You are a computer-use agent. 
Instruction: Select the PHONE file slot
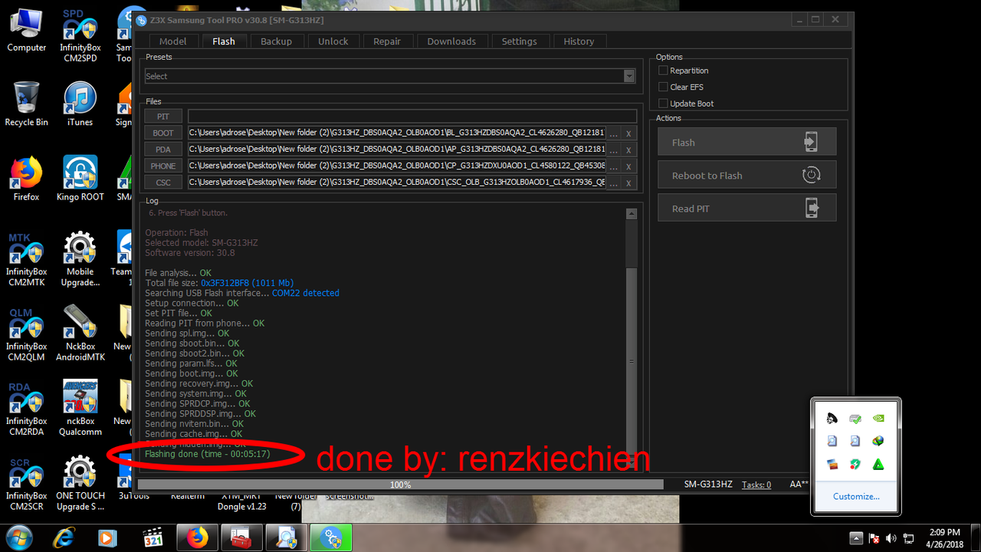(162, 166)
